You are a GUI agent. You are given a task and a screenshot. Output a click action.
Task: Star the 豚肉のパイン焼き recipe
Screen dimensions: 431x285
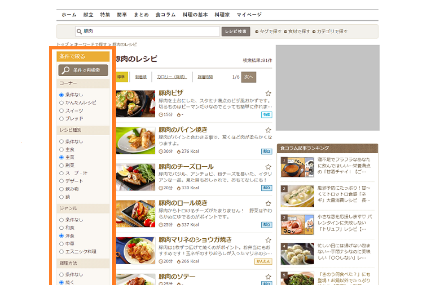pyautogui.click(x=269, y=130)
